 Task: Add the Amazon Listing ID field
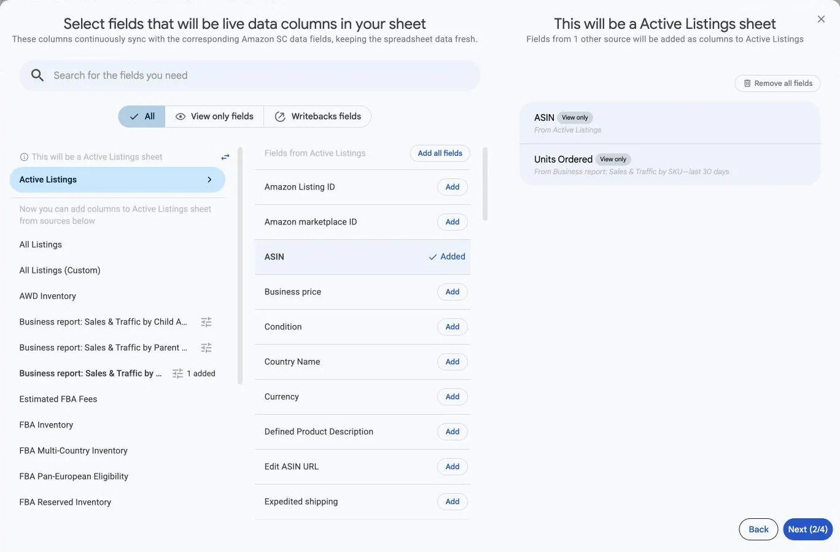coord(453,187)
